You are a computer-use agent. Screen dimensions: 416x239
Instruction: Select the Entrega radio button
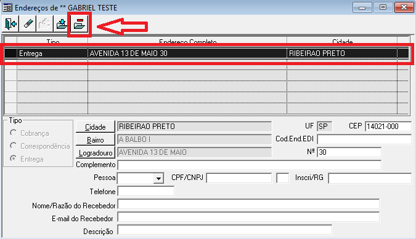click(x=14, y=159)
